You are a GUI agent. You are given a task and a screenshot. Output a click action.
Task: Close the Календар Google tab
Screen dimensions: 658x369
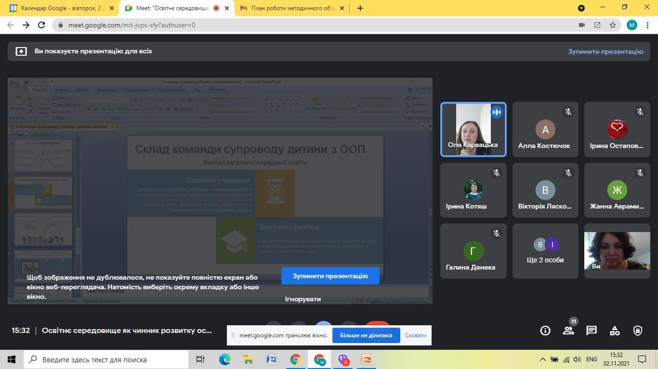112,8
